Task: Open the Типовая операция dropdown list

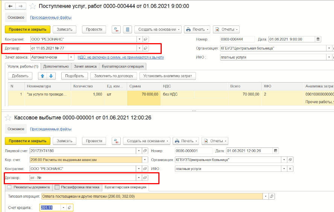Action: (266, 196)
